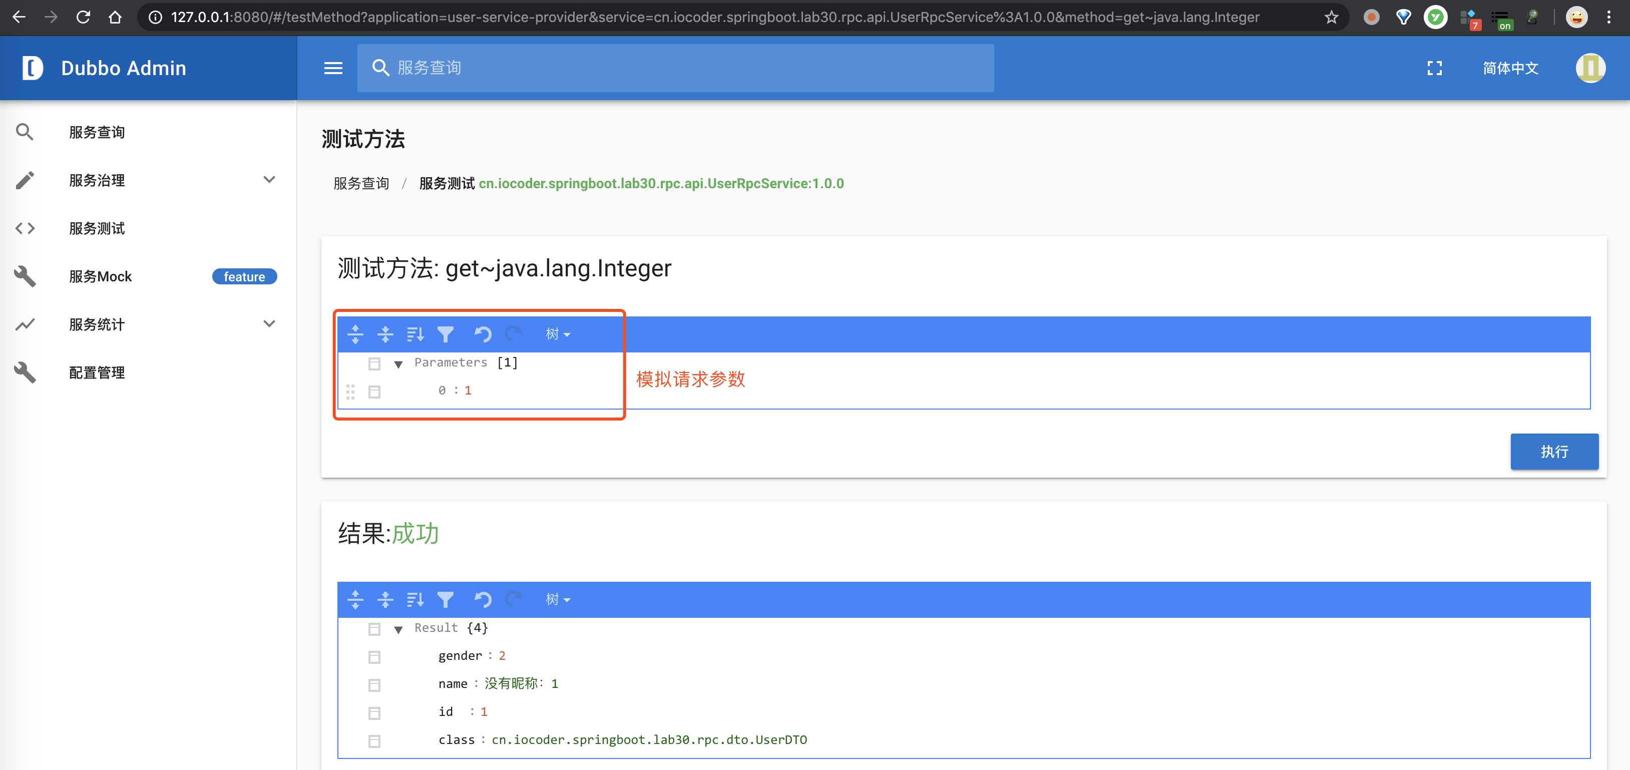Click the filter icon in results toolbar
This screenshot has height=770, width=1630.
pos(445,599)
